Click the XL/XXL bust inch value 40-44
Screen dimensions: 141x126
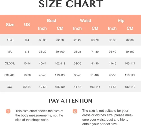43,63
